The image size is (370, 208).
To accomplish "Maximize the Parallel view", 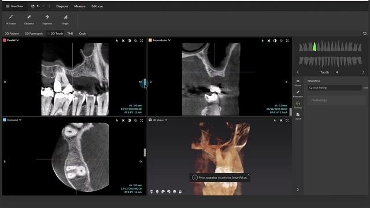I will (142, 40).
